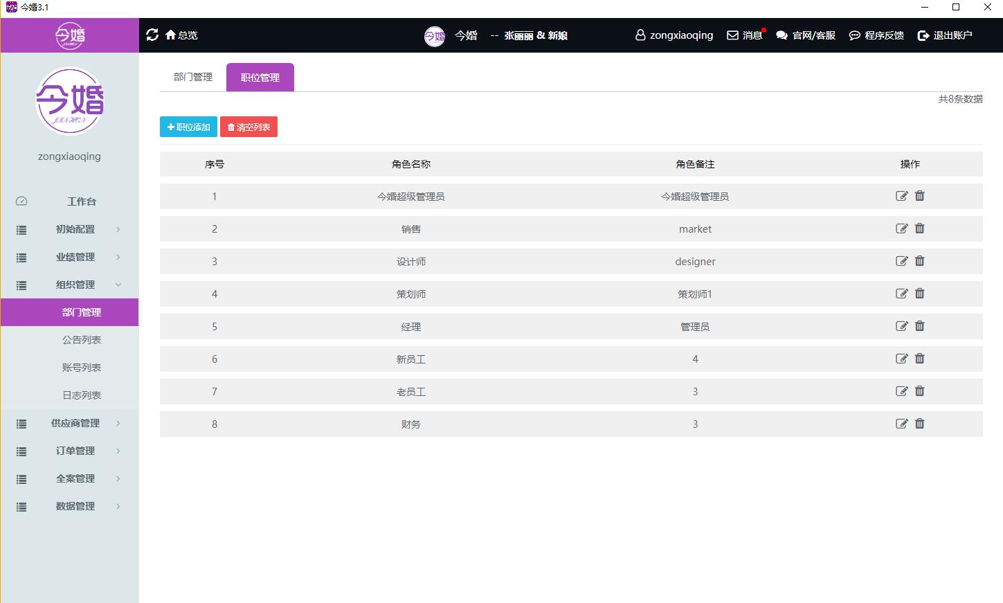Click the 清空列表 button
Screen dimensions: 1003x603
249,127
